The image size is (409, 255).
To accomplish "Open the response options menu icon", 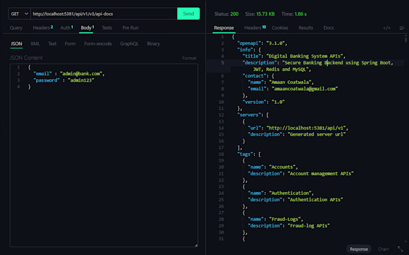I will (402, 28).
